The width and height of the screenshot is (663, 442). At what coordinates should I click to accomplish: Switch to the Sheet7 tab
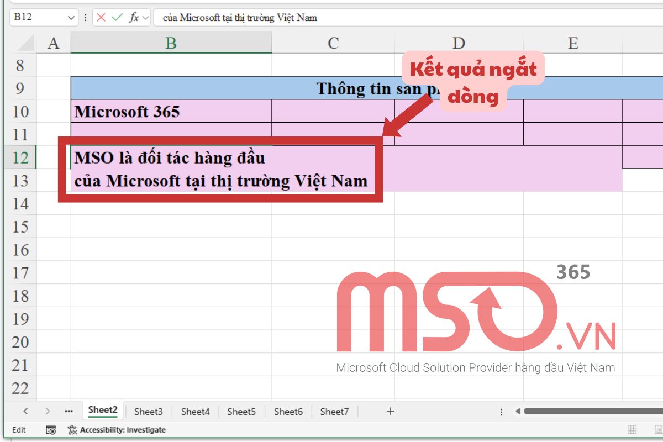(334, 411)
